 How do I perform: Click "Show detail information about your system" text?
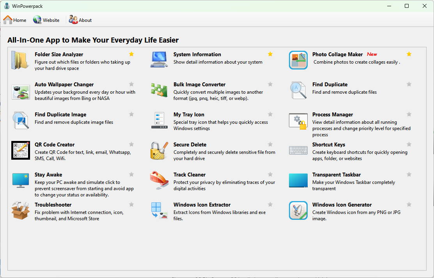218,62
